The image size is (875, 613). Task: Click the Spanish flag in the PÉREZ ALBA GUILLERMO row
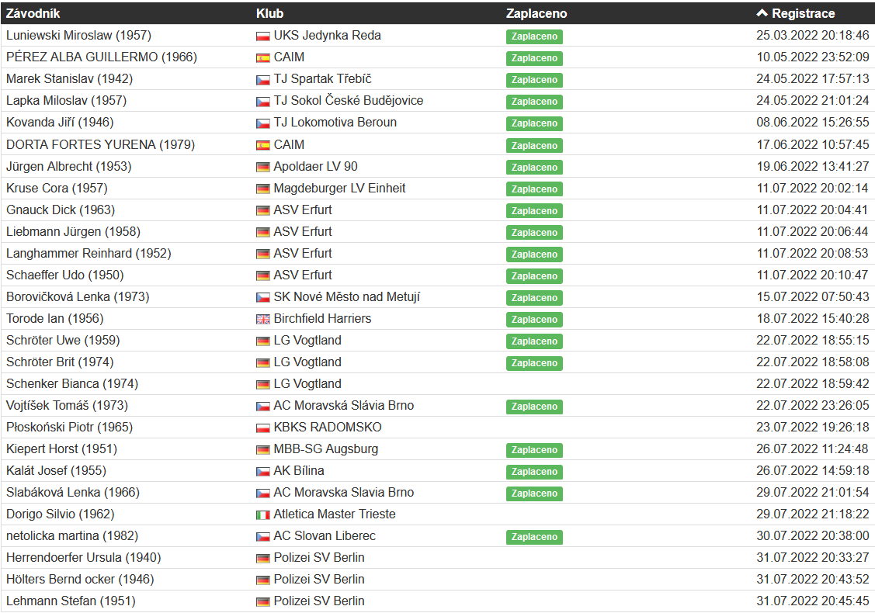[263, 58]
